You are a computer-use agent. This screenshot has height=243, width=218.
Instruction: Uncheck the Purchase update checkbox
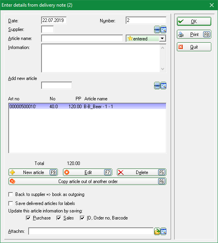click(x=28, y=218)
